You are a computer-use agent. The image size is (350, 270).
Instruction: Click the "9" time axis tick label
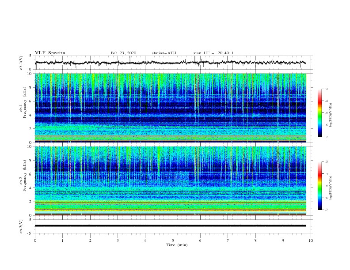283,240
